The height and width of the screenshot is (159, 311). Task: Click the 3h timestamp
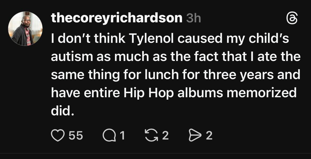(x=193, y=18)
